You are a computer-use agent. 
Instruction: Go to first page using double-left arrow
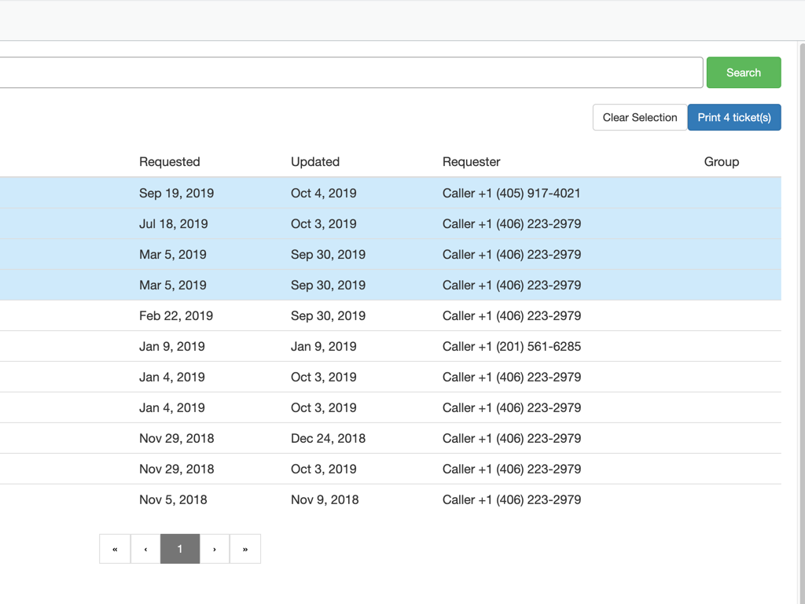115,549
